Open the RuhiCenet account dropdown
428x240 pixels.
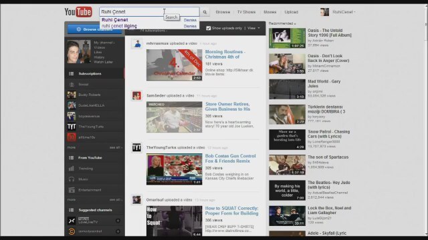pyautogui.click(x=344, y=12)
